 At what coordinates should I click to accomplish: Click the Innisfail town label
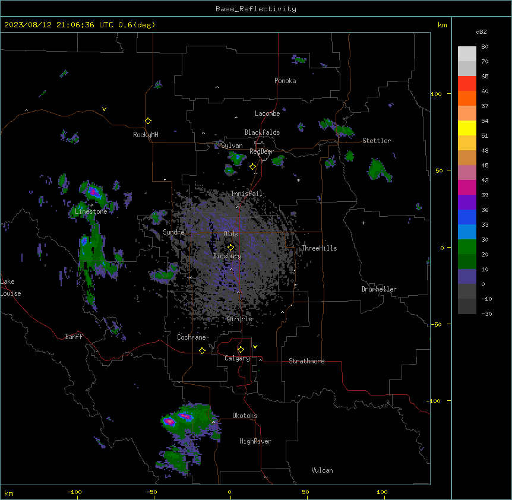pyautogui.click(x=246, y=194)
